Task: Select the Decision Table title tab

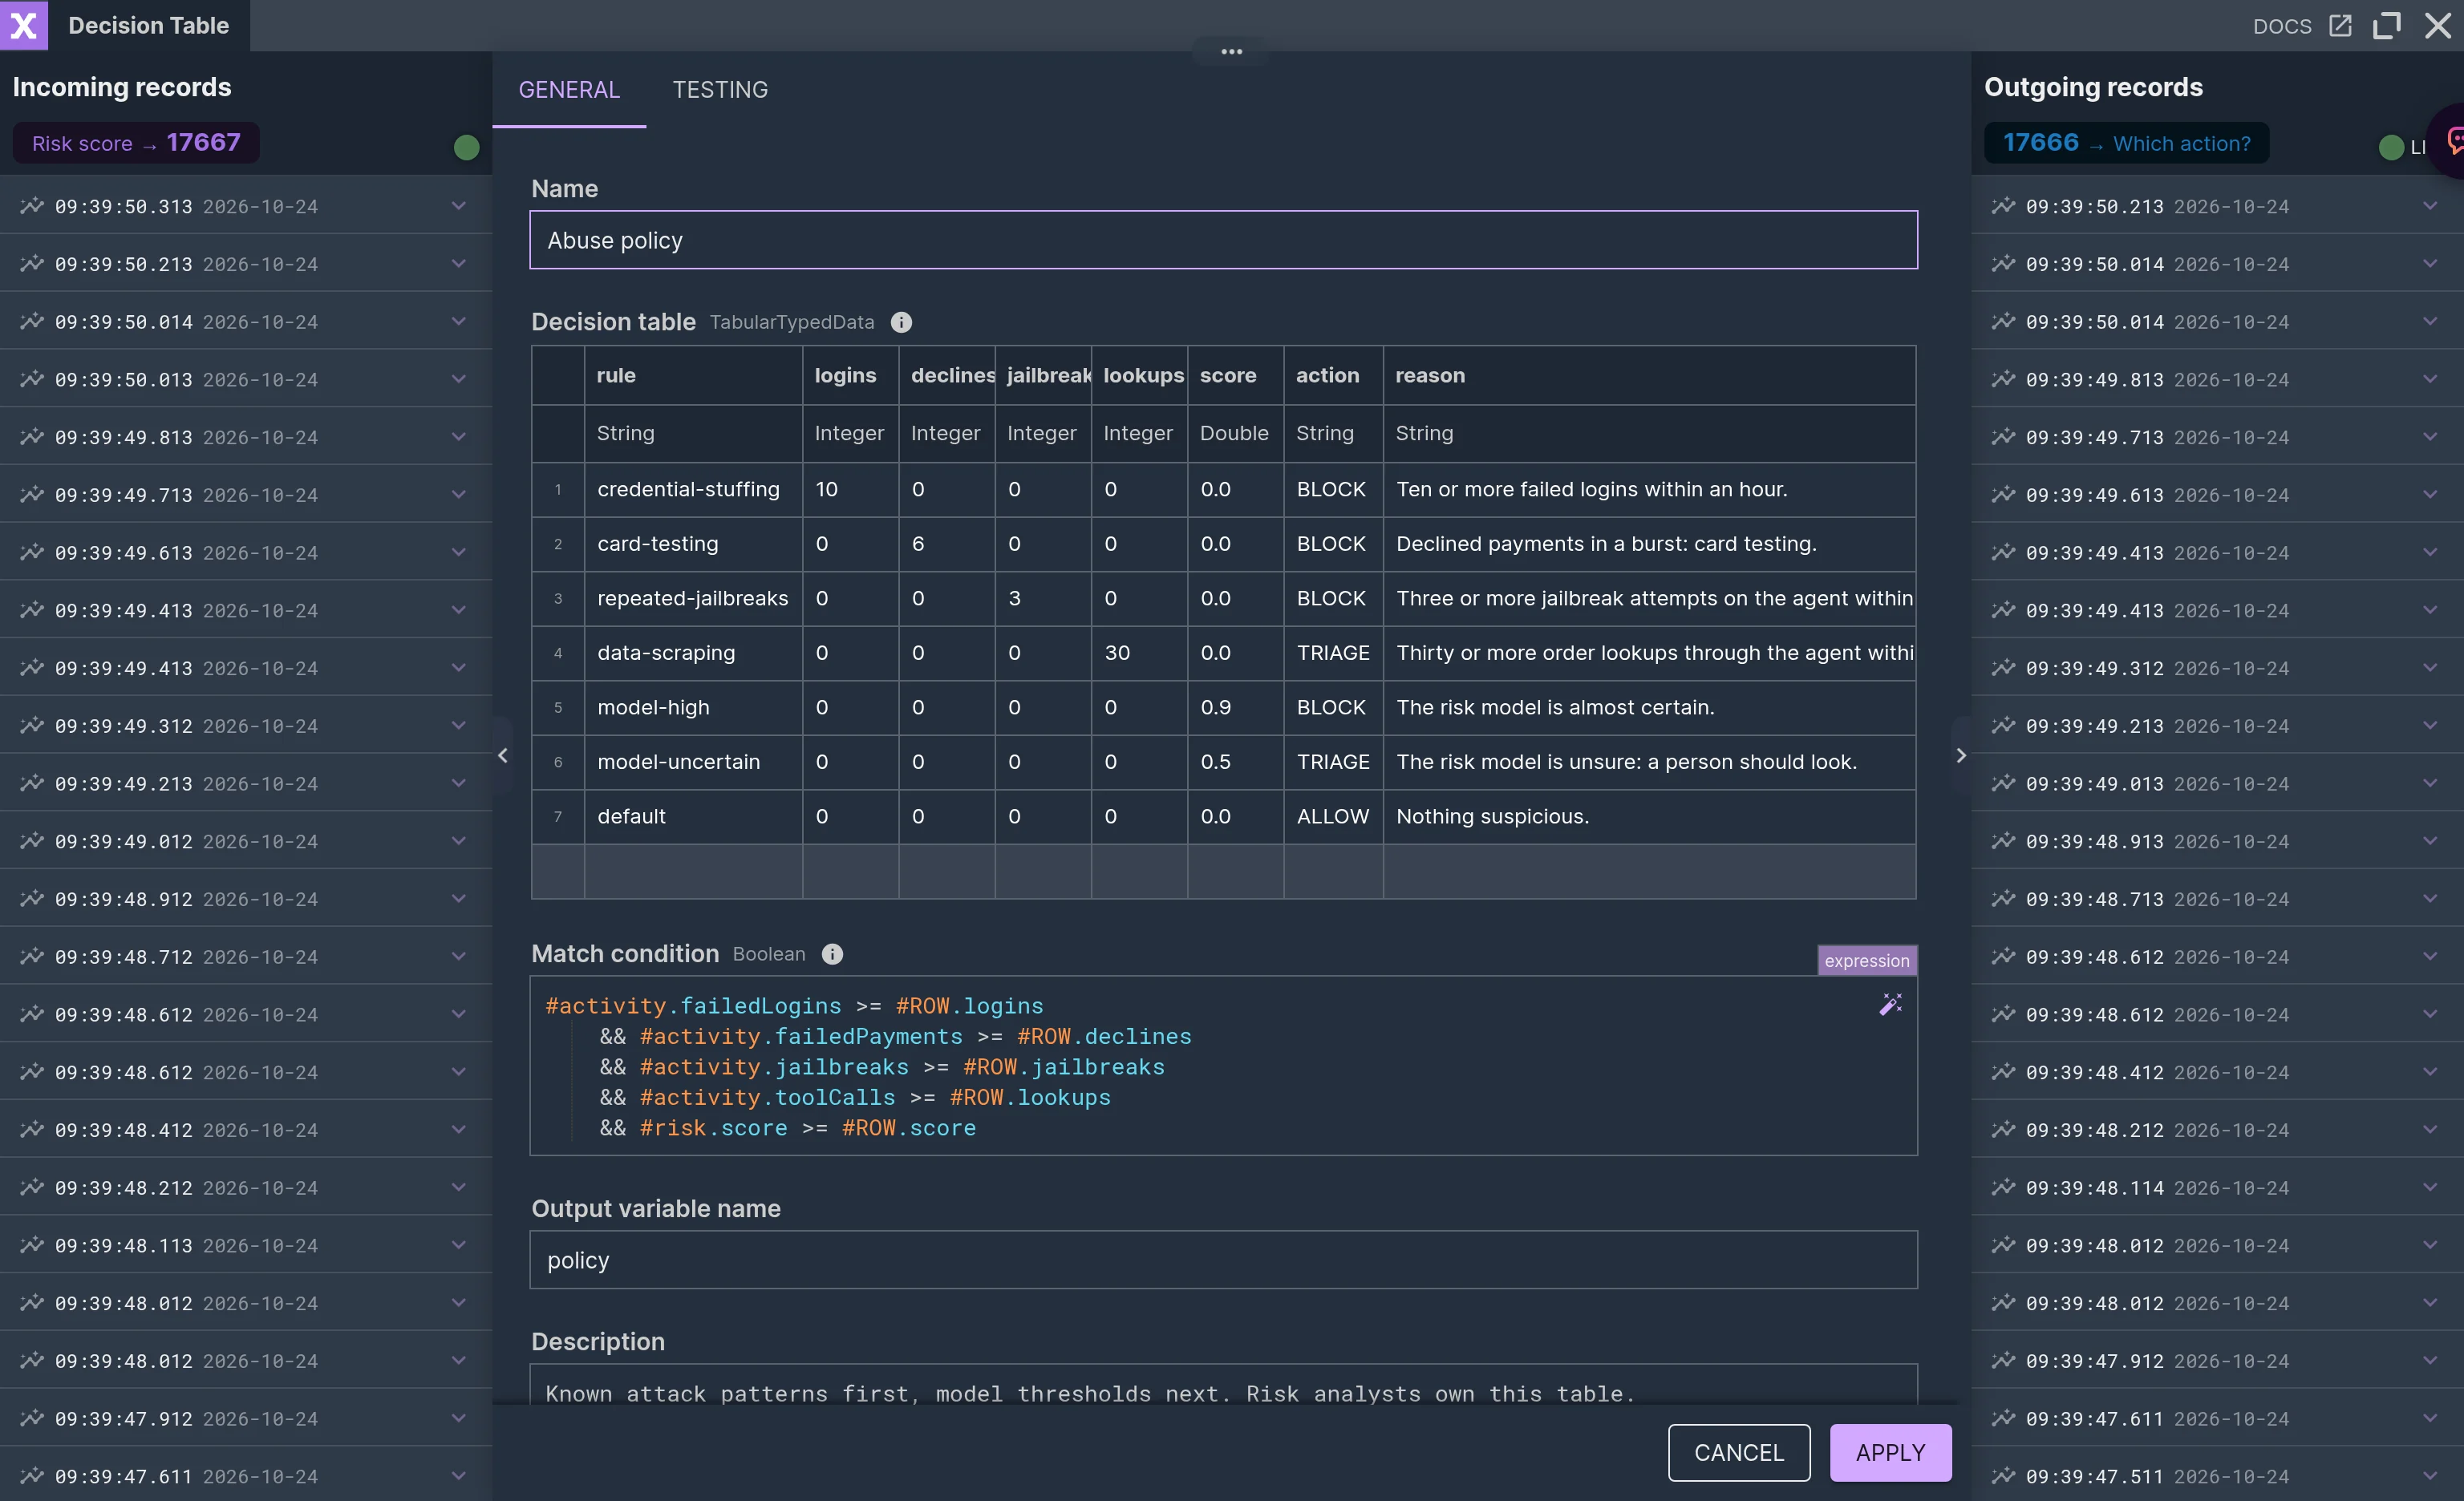Action: pos(148,25)
